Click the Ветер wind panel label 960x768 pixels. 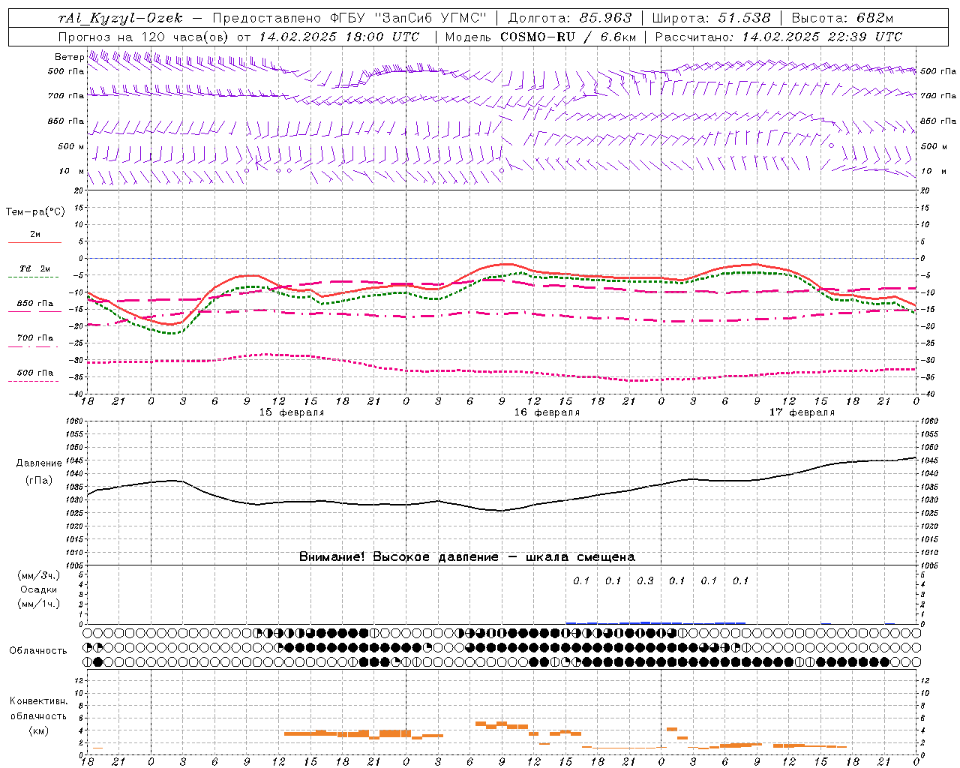coord(69,57)
